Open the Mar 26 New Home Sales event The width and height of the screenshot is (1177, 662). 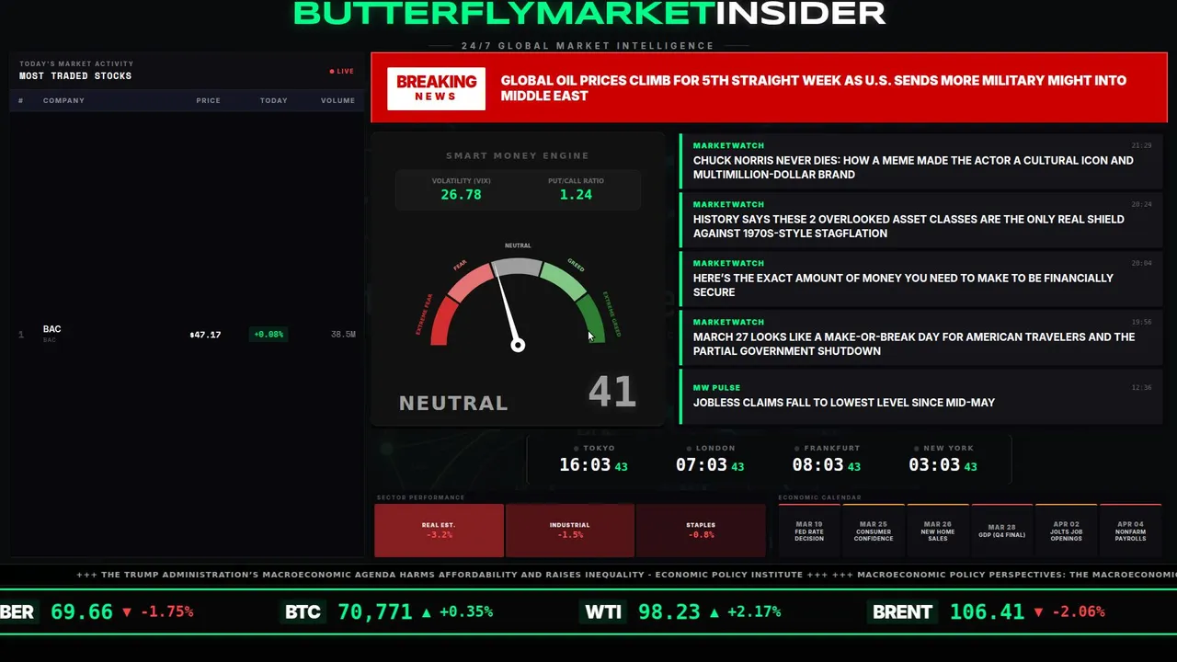coord(938,531)
